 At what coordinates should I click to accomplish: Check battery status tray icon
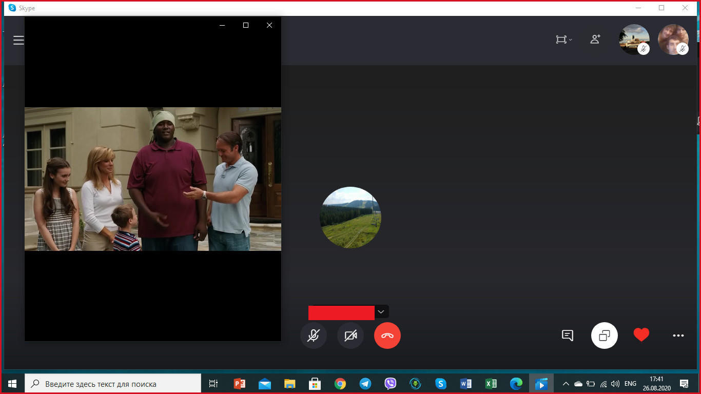click(x=591, y=384)
